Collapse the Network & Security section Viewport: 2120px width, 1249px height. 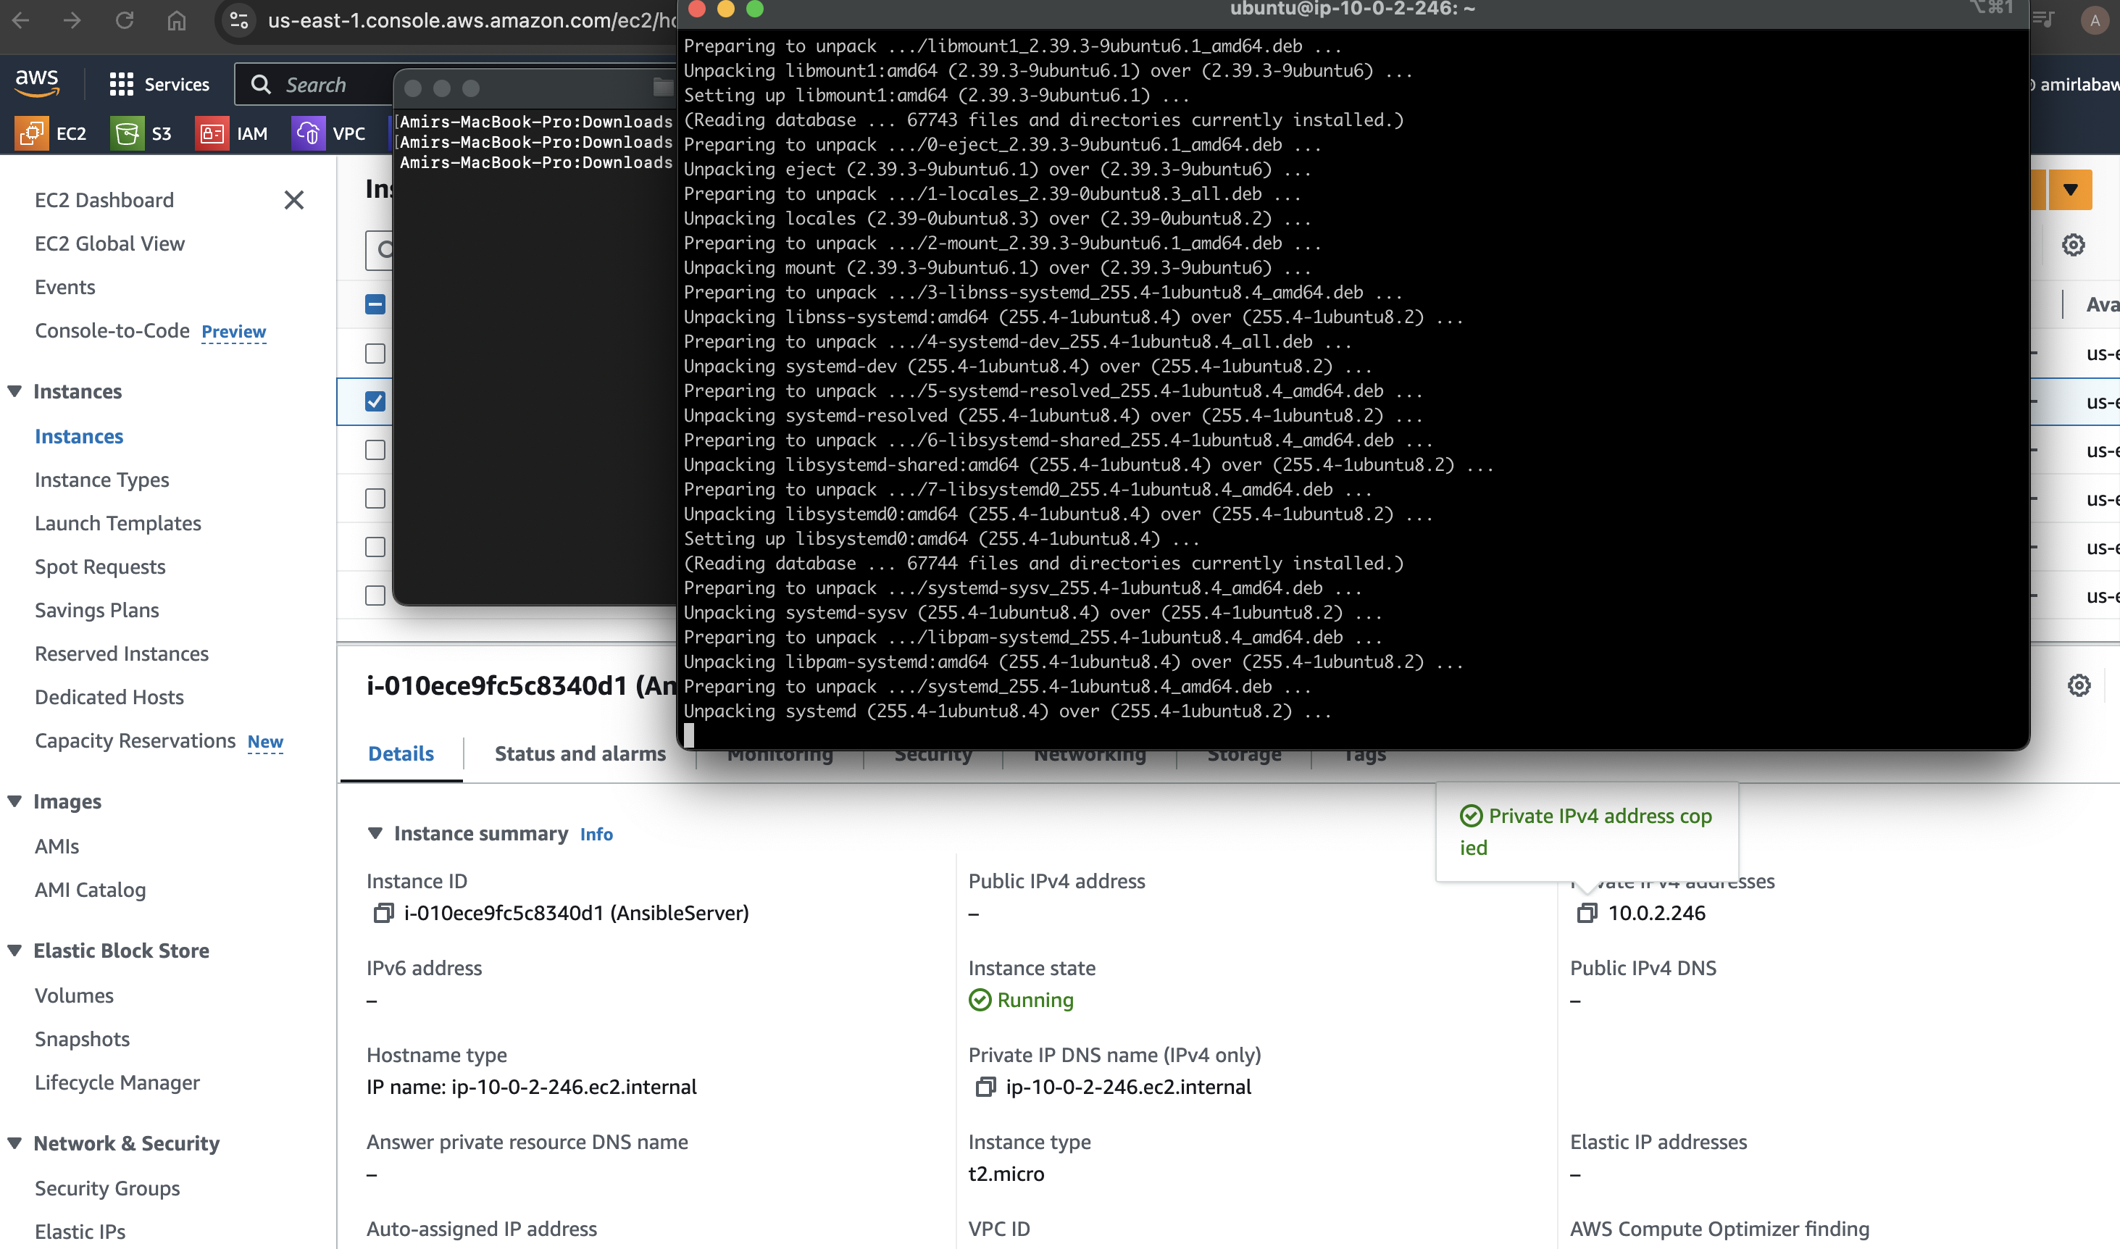tap(14, 1143)
